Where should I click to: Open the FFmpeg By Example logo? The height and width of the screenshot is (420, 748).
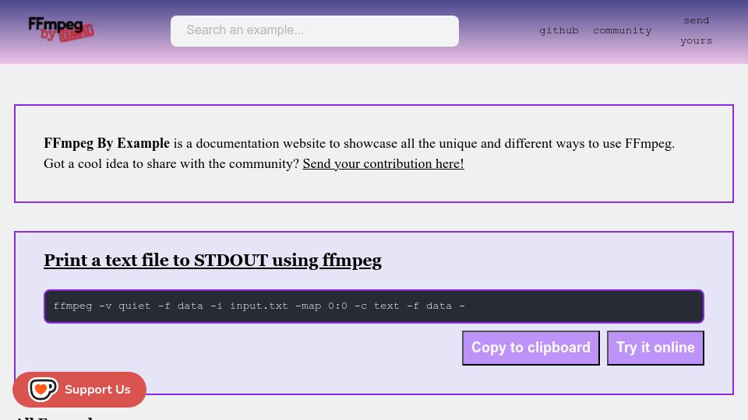(61, 30)
